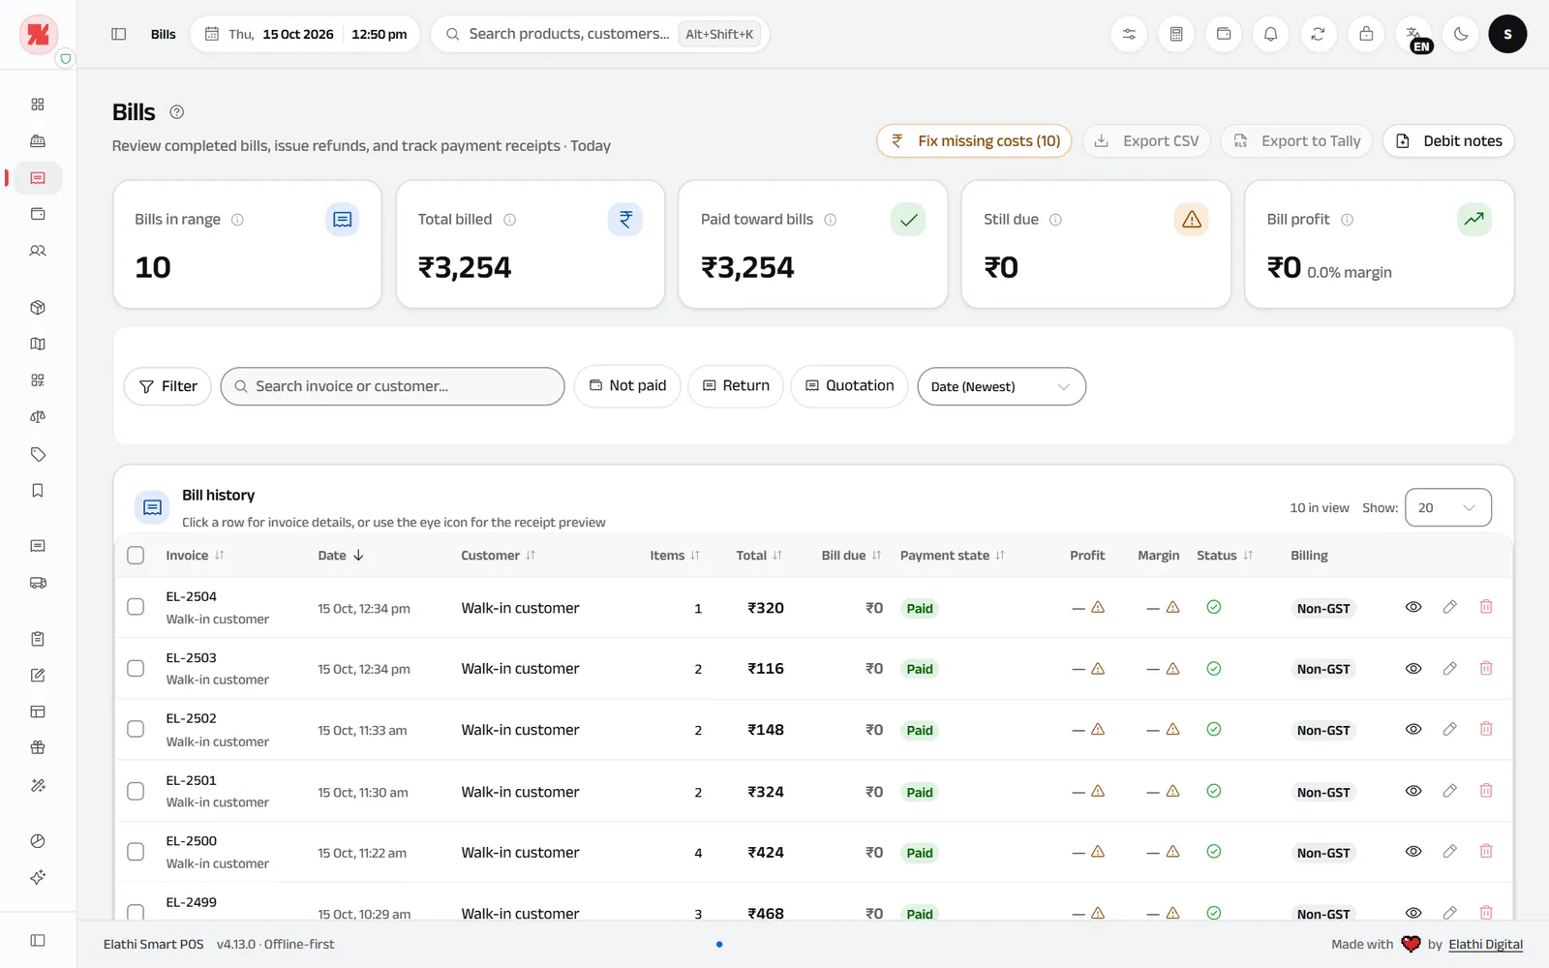Viewport: 1549px width, 968px height.
Task: Preview receipt for EL-2500 with eye icon
Action: coord(1413,852)
